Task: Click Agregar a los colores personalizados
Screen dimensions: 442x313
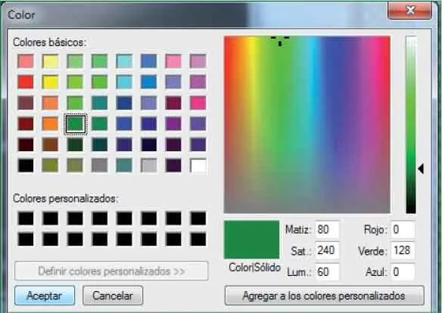Action: (x=324, y=296)
